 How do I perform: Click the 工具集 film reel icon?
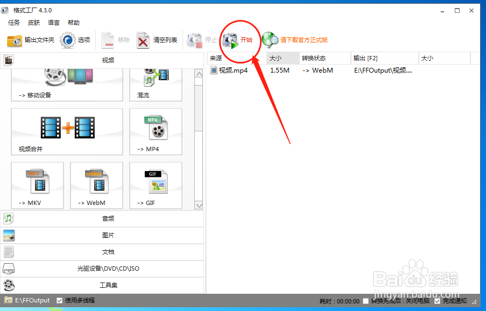pyautogui.click(x=9, y=285)
